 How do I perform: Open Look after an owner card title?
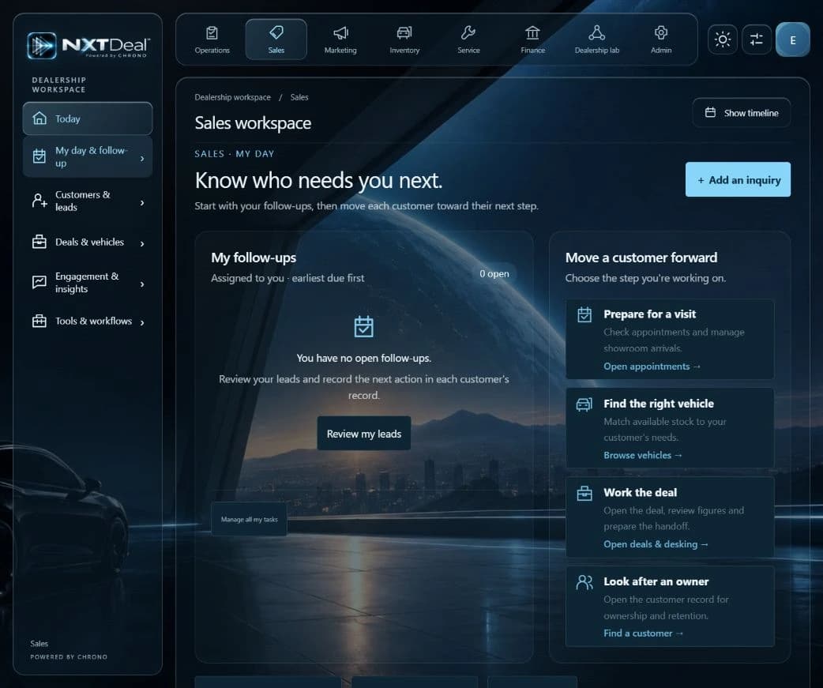[x=656, y=581]
